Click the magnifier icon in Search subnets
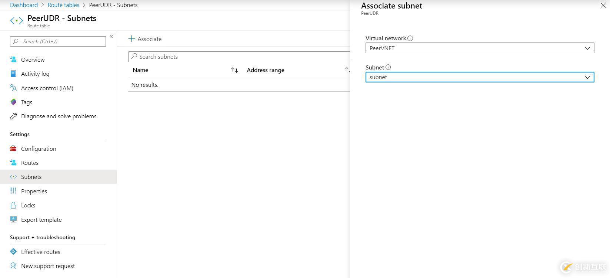 134,57
